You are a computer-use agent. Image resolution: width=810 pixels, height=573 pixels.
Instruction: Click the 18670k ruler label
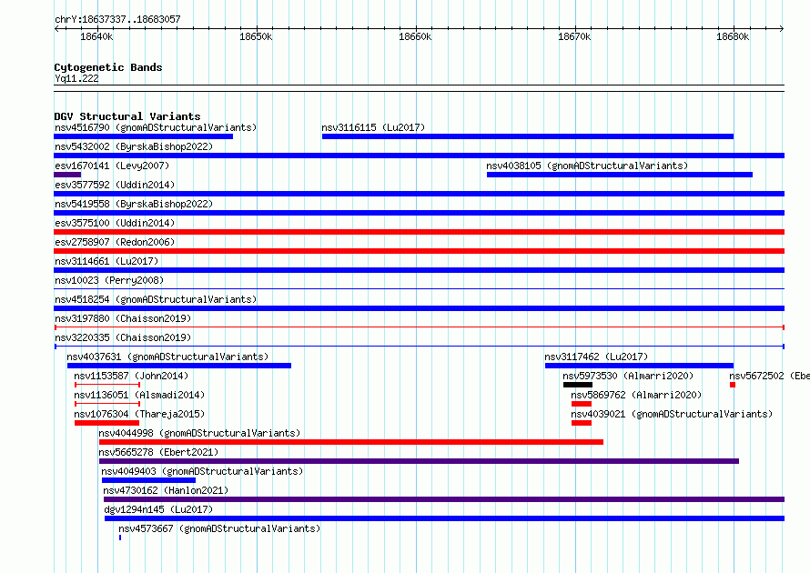tap(574, 36)
